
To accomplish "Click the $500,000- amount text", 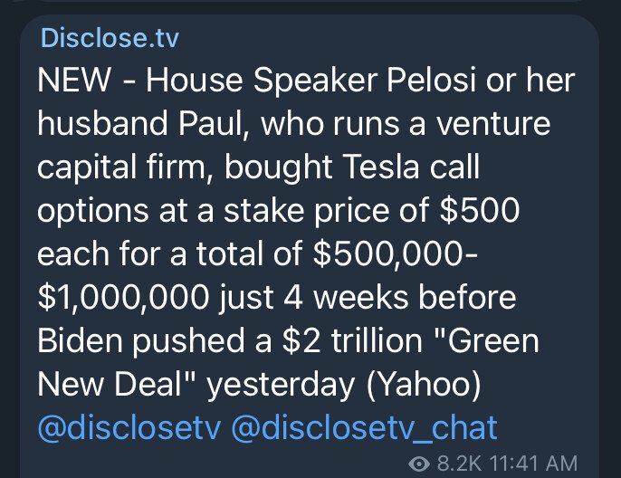I will click(395, 253).
